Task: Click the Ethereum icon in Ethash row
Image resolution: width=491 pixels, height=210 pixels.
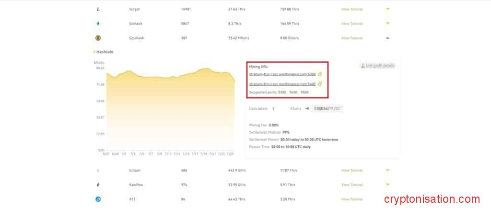Action: coord(98,170)
